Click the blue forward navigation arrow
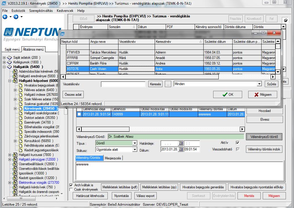 (x=16, y=17)
